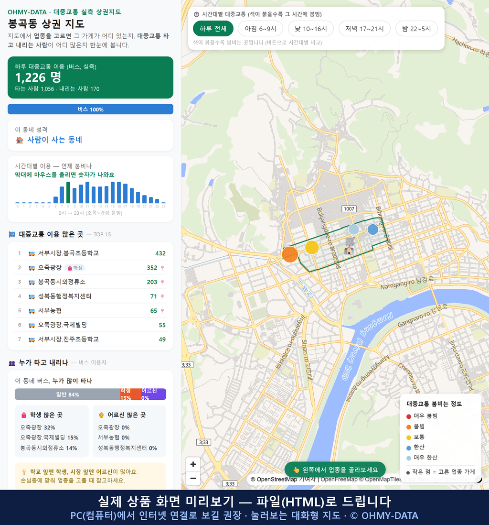Image resolution: width=489 pixels, height=525 pixels.
Task: Click the light blue 매우 한산 legend dot
Action: pos(408,459)
